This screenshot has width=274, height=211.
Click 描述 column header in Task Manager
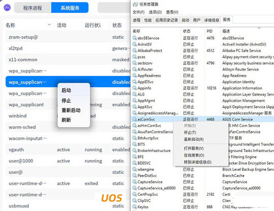tap(226, 31)
